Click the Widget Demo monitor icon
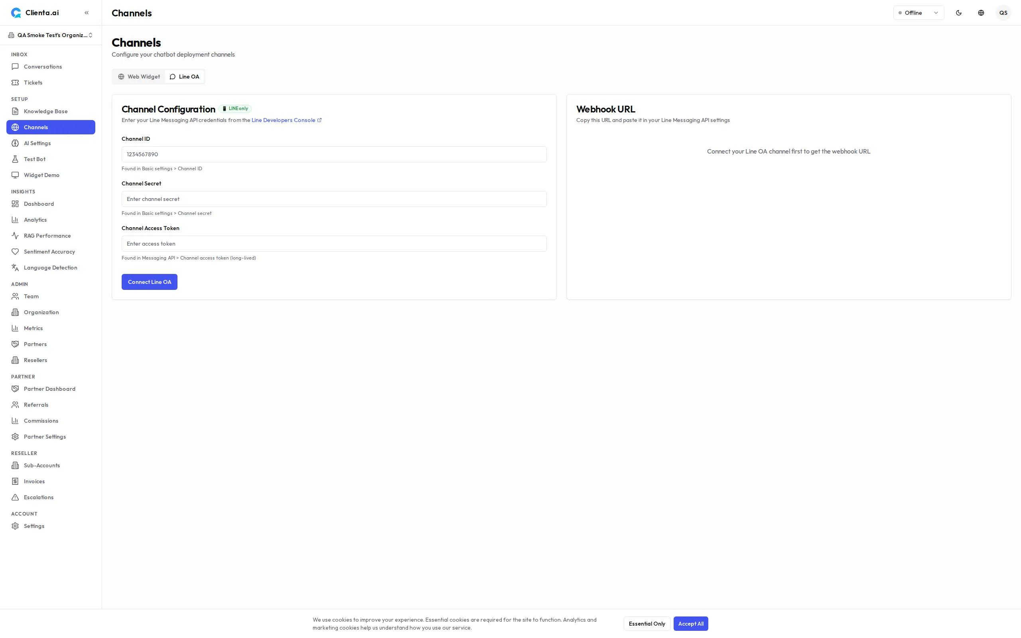1021x638 pixels. (x=15, y=175)
